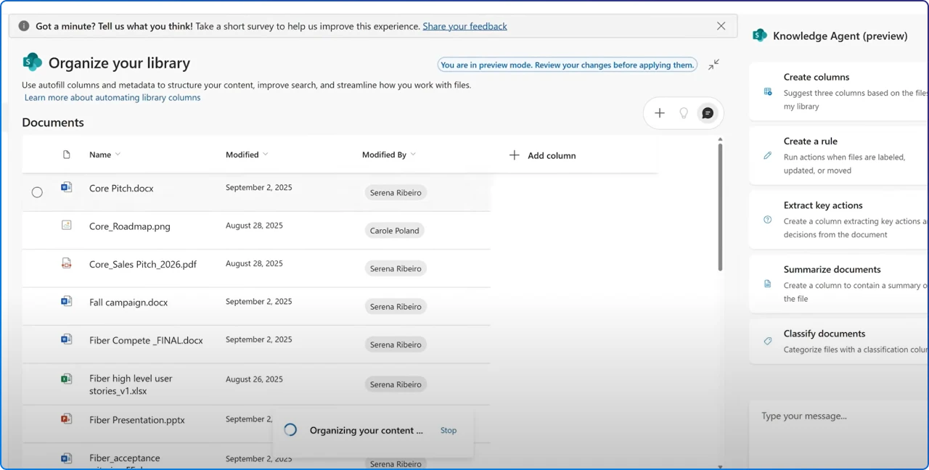Image resolution: width=929 pixels, height=470 pixels.
Task: Click the tag icon for Classify documents
Action: [768, 341]
